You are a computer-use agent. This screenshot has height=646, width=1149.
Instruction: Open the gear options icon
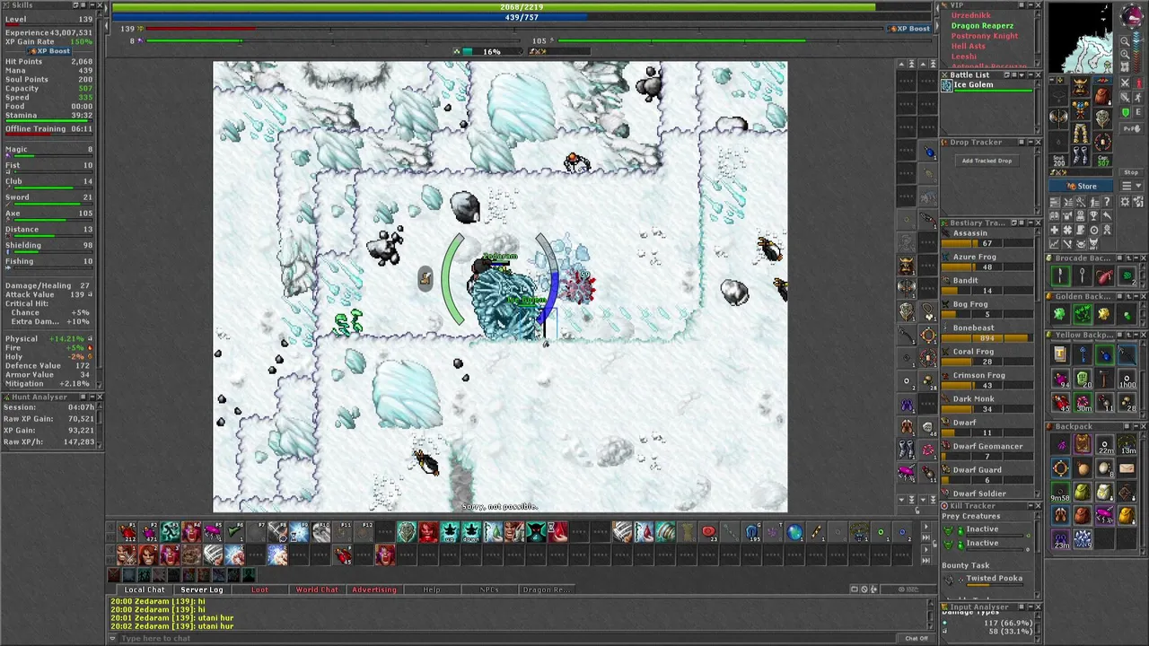coord(1124,201)
